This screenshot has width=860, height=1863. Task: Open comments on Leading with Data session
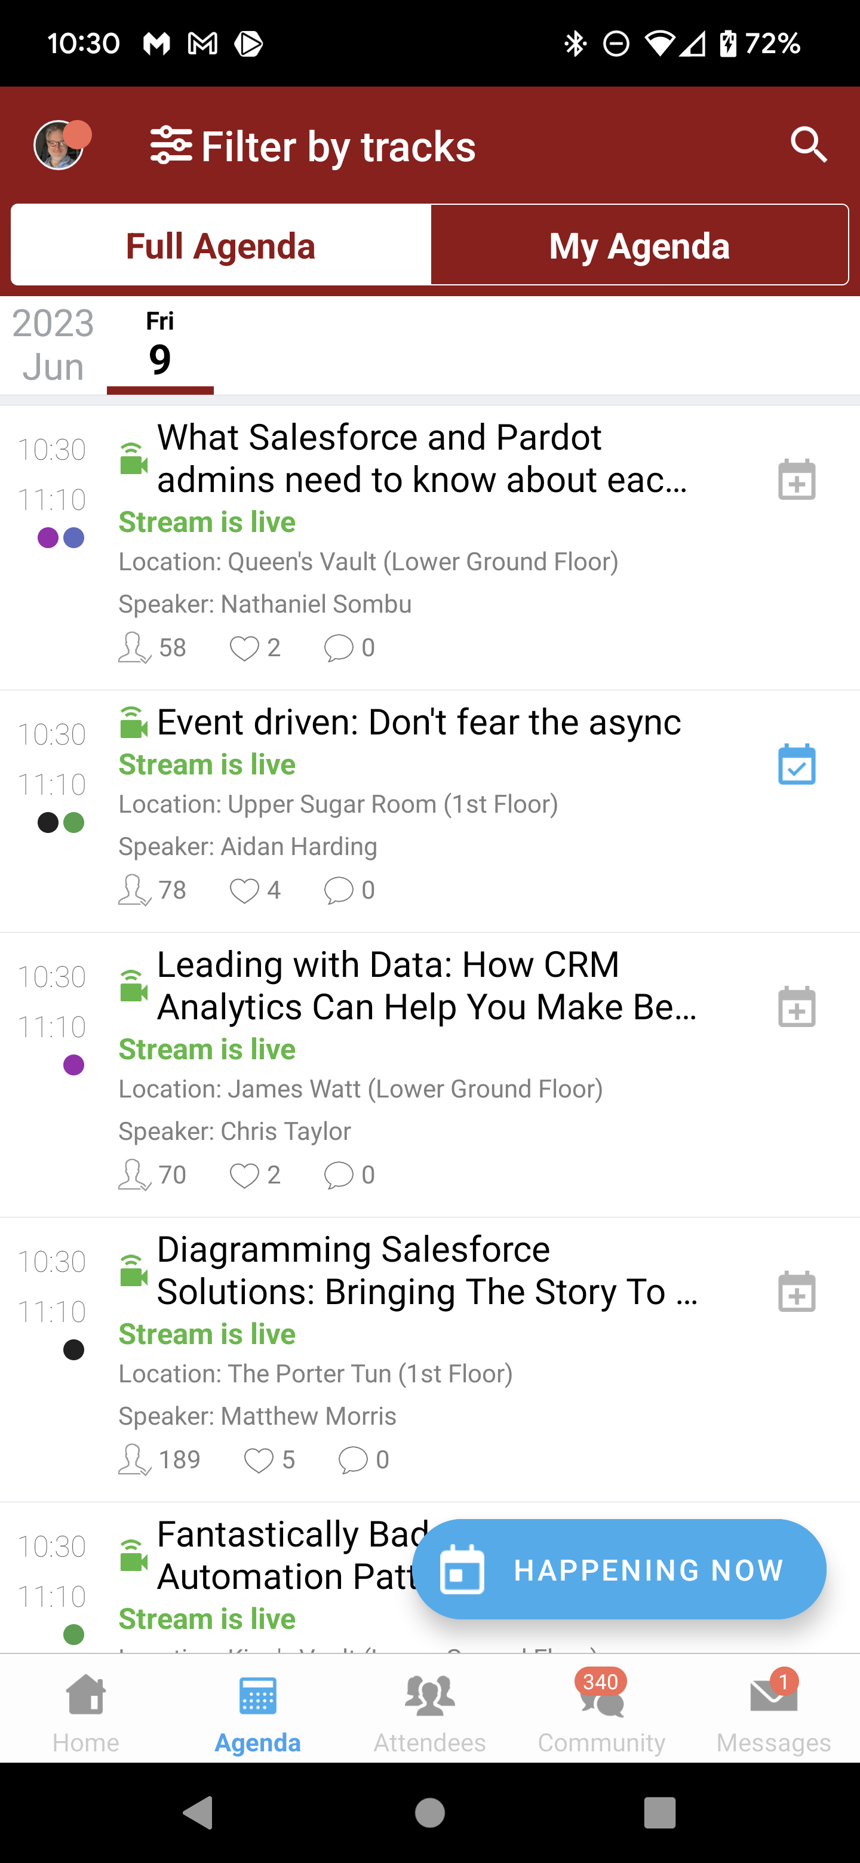pos(339,1175)
